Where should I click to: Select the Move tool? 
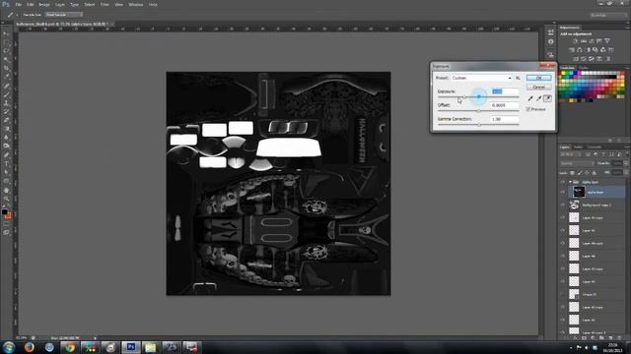click(x=6, y=33)
